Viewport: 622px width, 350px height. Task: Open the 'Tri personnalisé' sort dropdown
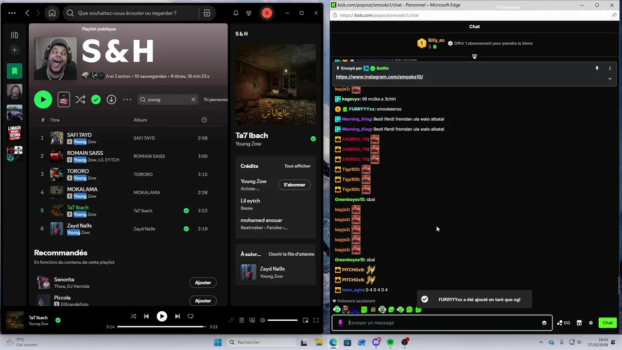click(x=216, y=100)
